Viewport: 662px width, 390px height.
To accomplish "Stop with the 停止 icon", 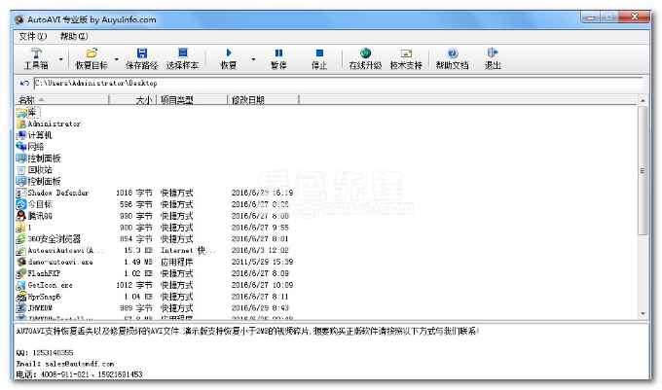I will (319, 53).
